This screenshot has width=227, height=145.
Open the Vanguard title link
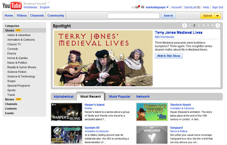coord(176,128)
